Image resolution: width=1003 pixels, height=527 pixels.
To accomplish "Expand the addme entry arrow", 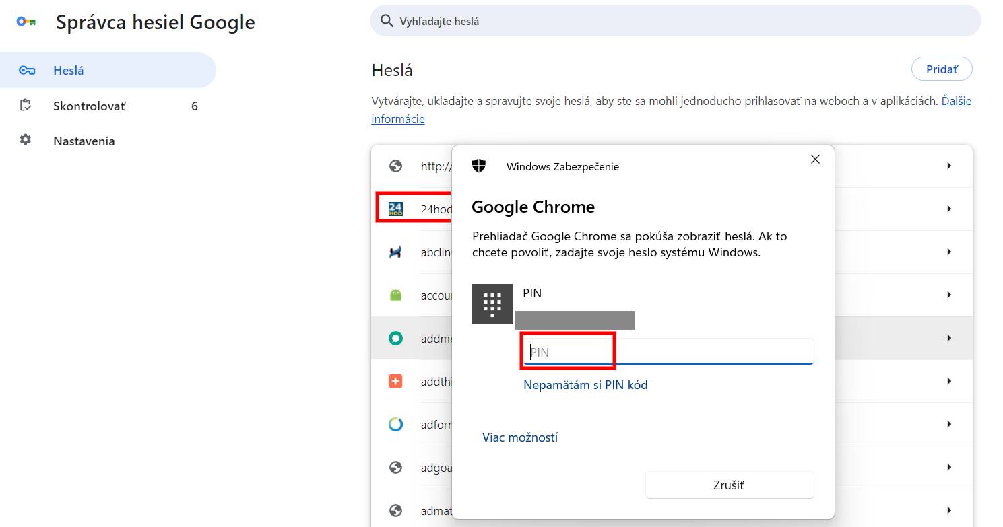I will point(949,338).
